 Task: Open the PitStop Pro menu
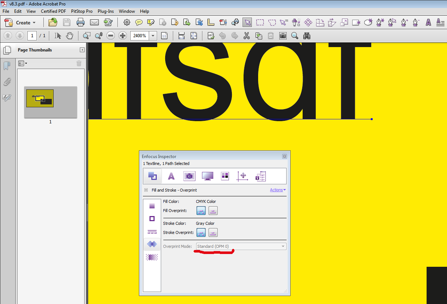82,11
